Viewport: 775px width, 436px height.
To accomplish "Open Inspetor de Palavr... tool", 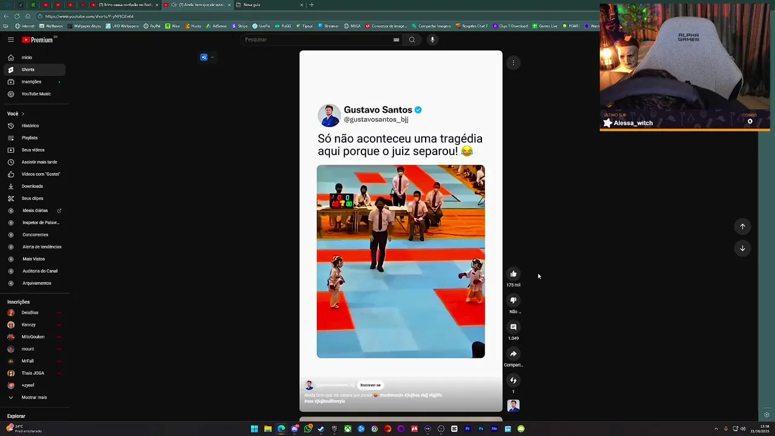I will (35, 223).
